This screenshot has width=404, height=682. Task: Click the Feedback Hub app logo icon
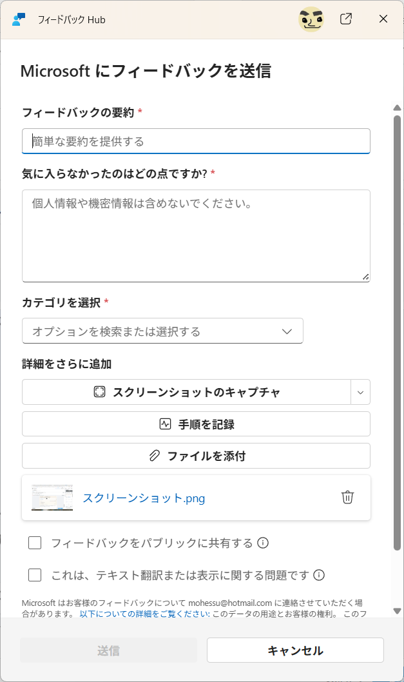coord(19,19)
